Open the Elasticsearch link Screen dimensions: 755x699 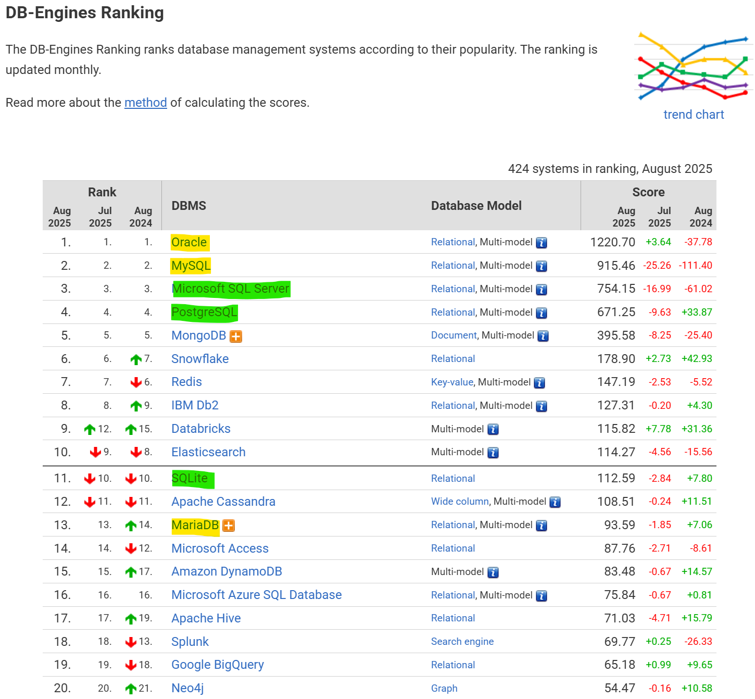pyautogui.click(x=208, y=452)
